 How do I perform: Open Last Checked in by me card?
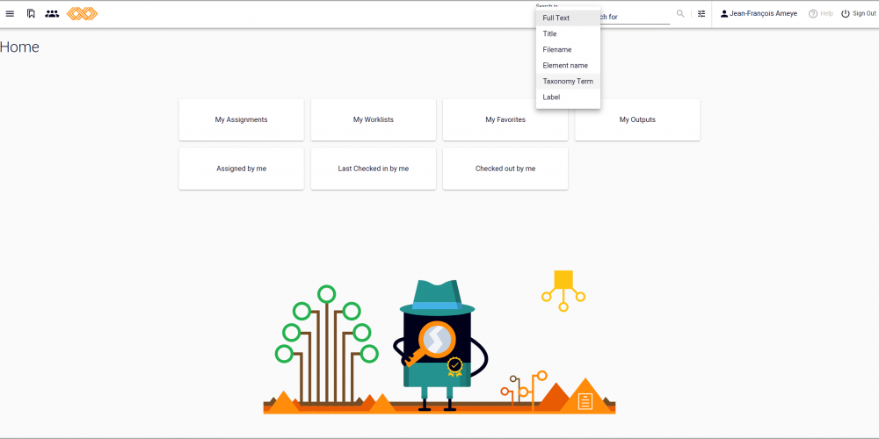(374, 169)
